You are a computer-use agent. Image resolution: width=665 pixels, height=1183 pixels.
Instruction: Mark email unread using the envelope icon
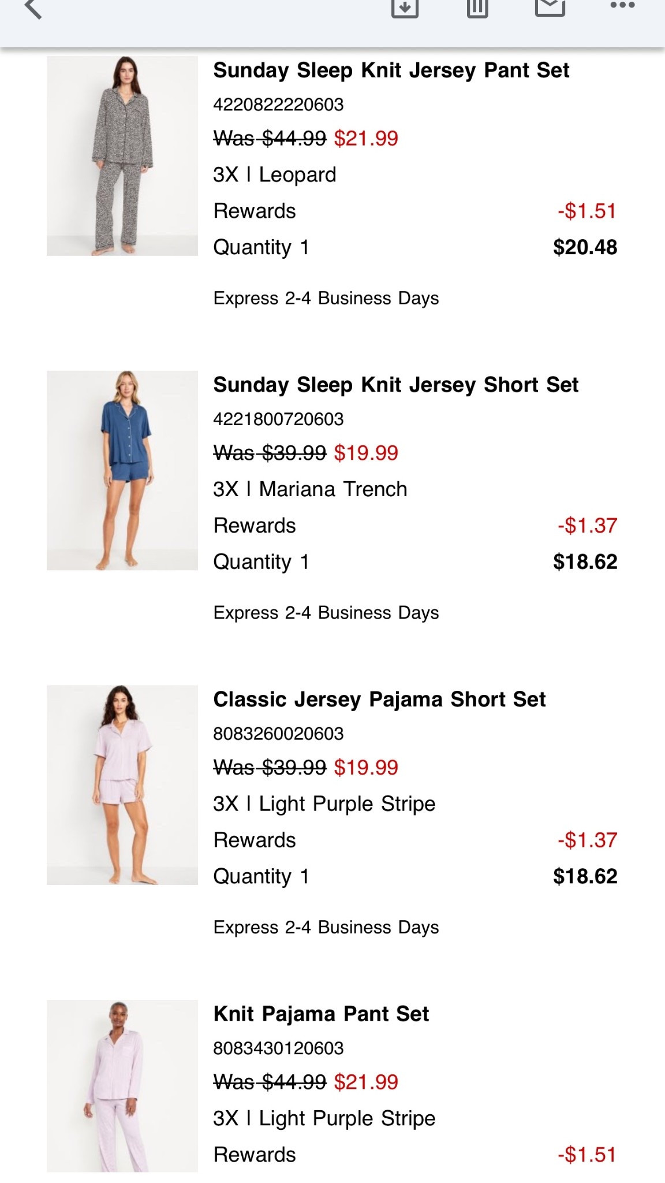tap(549, 8)
